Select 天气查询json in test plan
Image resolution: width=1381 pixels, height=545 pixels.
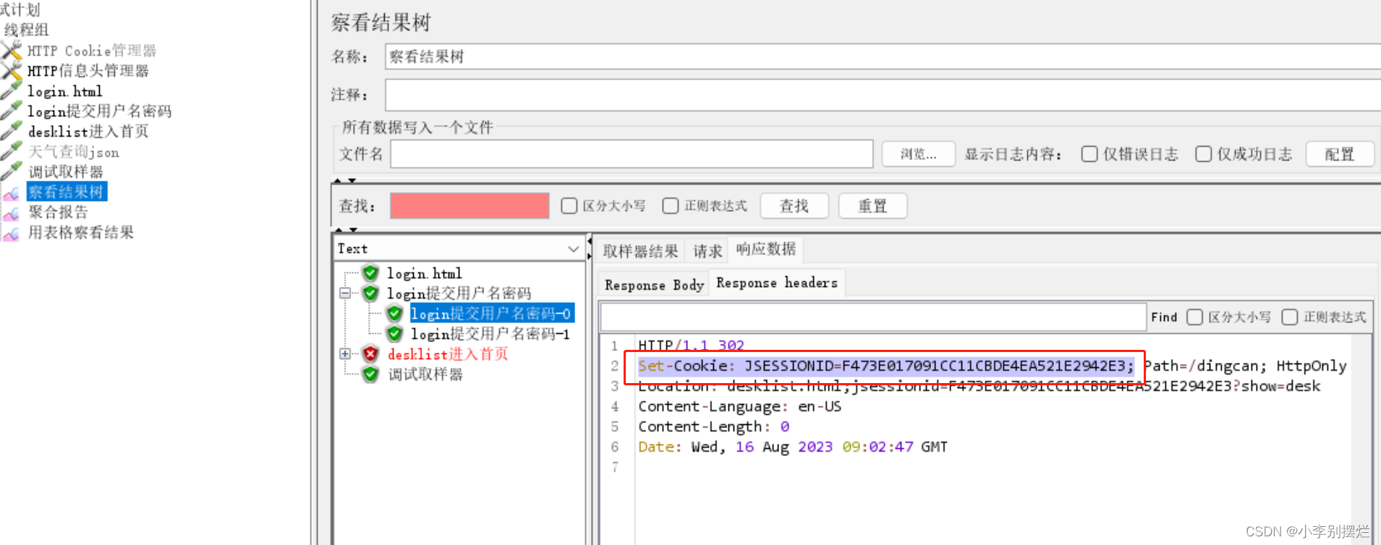point(74,151)
